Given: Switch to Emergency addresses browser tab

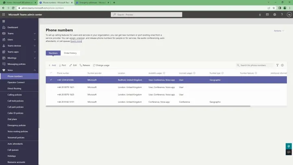Looking at the screenshot, I should click(92, 2).
